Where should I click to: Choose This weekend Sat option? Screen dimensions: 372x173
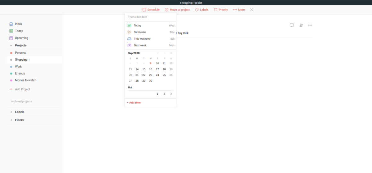point(151,39)
